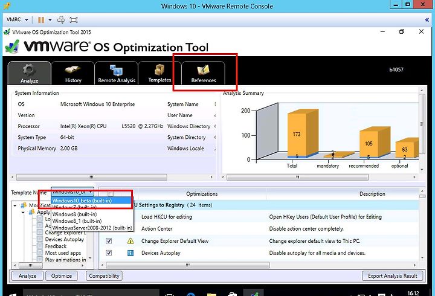Collapse the Modifications tree node
The height and width of the screenshot is (296, 435).
(x=15, y=205)
